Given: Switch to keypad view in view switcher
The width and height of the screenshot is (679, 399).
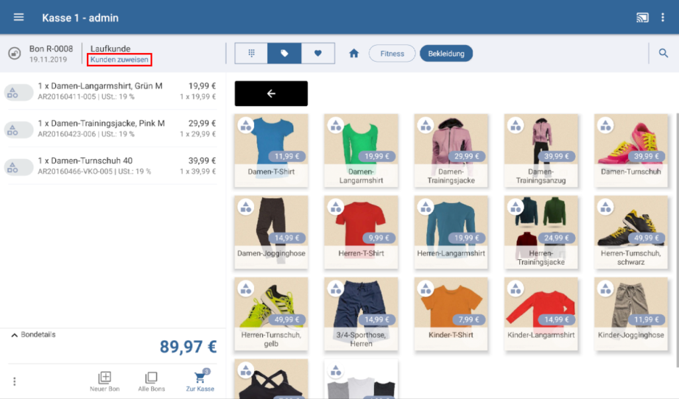Looking at the screenshot, I should 251,54.
